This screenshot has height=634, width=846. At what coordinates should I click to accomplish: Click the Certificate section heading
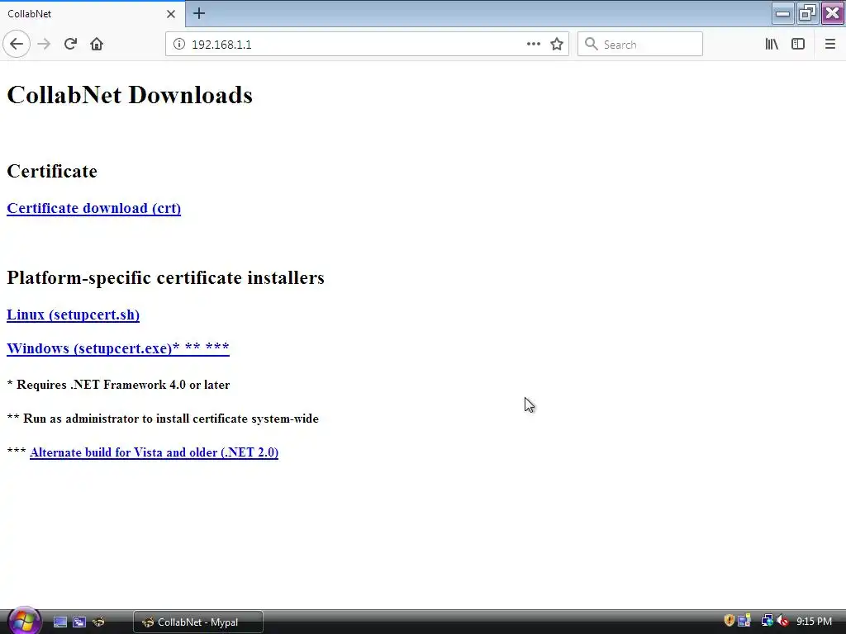click(52, 171)
